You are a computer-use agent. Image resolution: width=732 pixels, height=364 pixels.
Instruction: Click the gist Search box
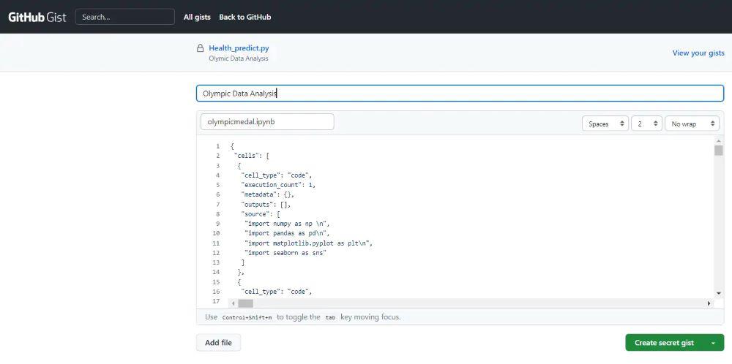pos(125,17)
